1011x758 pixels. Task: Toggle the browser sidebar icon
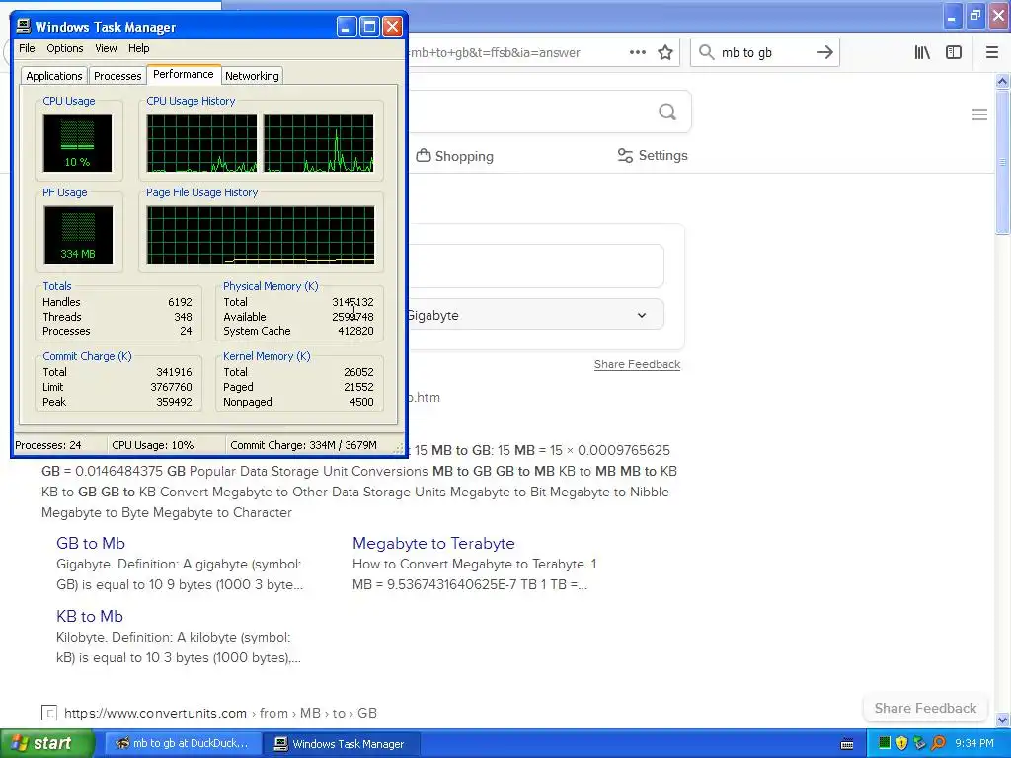(x=954, y=53)
